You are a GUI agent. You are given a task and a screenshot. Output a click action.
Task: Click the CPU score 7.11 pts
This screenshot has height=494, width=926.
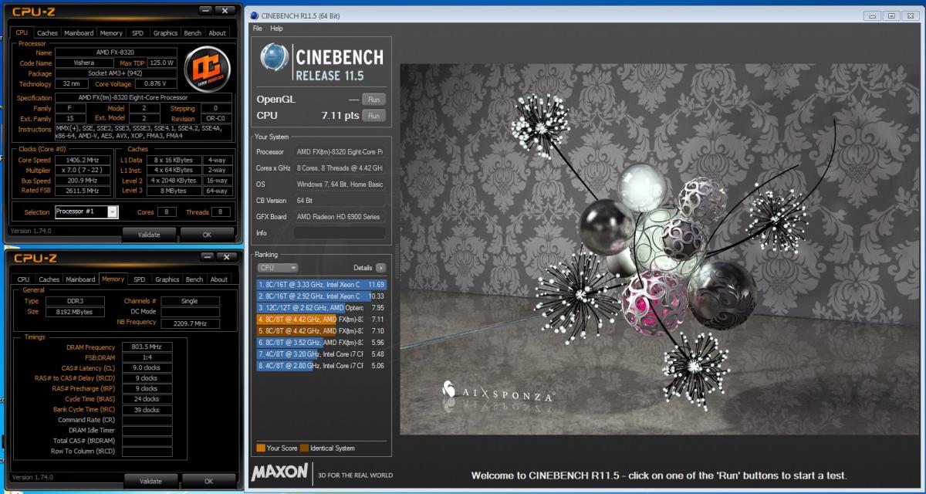(x=340, y=116)
